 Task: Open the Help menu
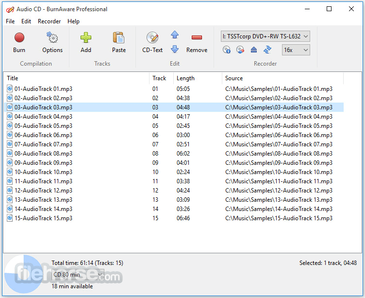pos(73,21)
